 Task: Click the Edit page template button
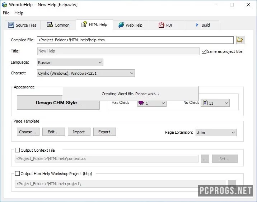[x=53, y=132]
